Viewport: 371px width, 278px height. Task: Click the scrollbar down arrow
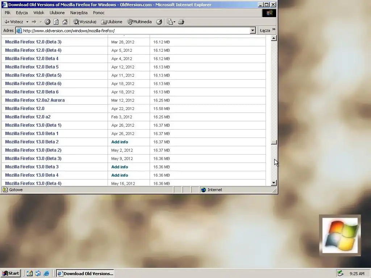[x=274, y=182]
